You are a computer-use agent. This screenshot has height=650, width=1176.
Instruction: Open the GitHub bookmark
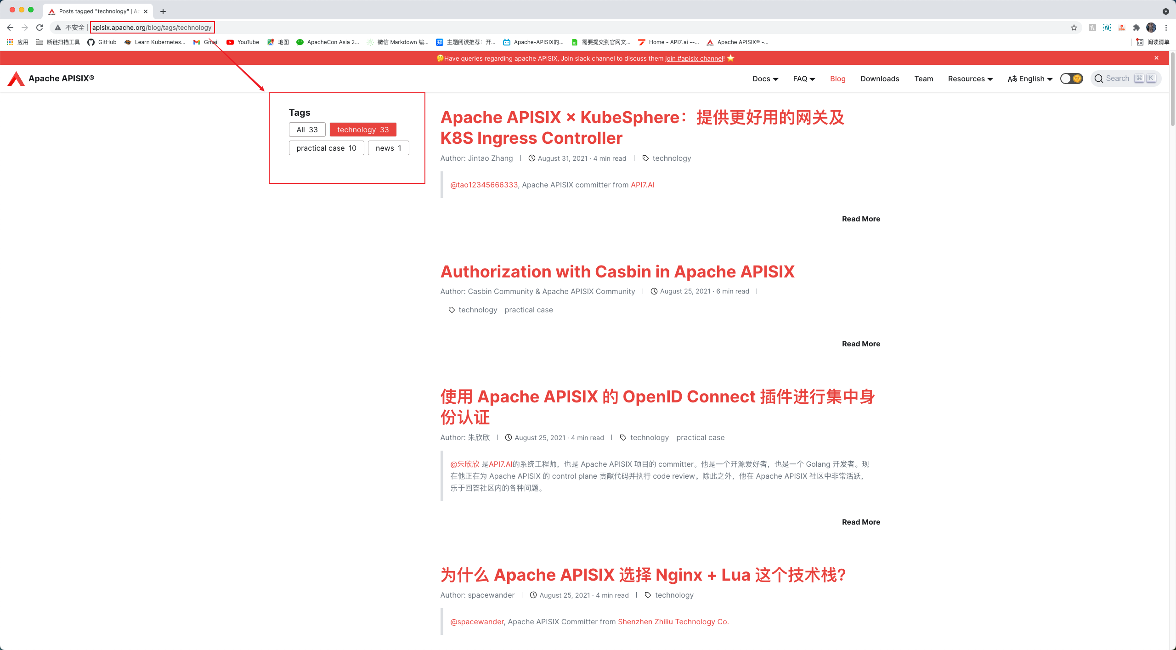click(x=102, y=42)
